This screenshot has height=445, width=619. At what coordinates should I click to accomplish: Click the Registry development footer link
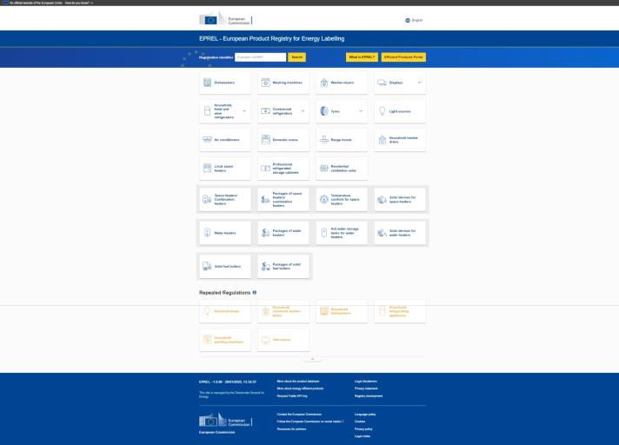point(369,395)
